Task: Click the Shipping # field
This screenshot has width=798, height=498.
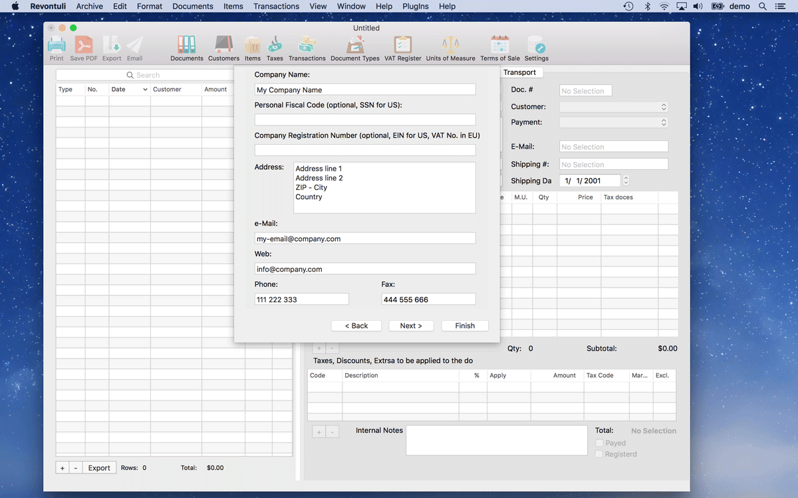Action: 614,165
